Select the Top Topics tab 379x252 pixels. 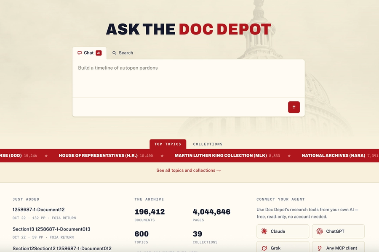tap(168, 144)
